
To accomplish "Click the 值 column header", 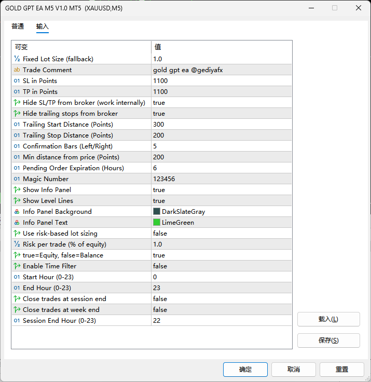I will (x=222, y=47).
